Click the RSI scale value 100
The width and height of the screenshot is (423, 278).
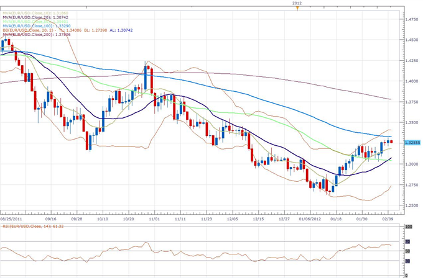pos(409,227)
